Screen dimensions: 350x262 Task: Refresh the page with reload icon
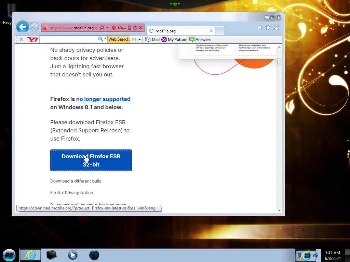(135, 28)
